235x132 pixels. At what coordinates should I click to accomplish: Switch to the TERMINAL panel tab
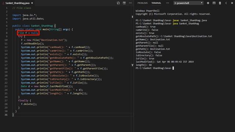point(156,3)
